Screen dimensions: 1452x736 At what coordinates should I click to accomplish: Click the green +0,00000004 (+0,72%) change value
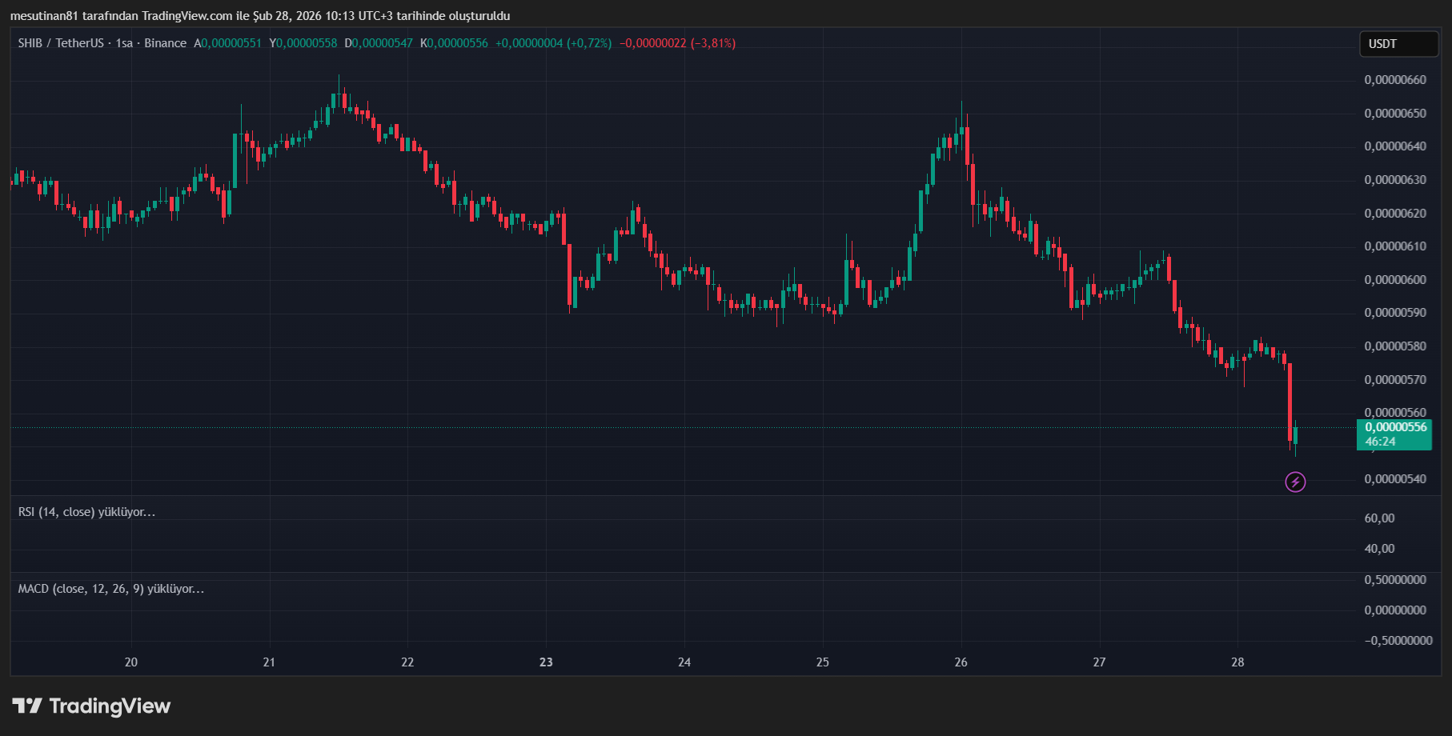click(x=553, y=43)
